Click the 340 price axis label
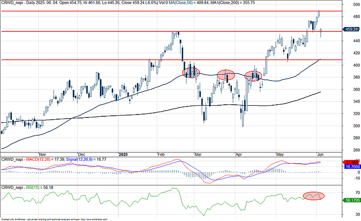 pyautogui.click(x=357, y=102)
